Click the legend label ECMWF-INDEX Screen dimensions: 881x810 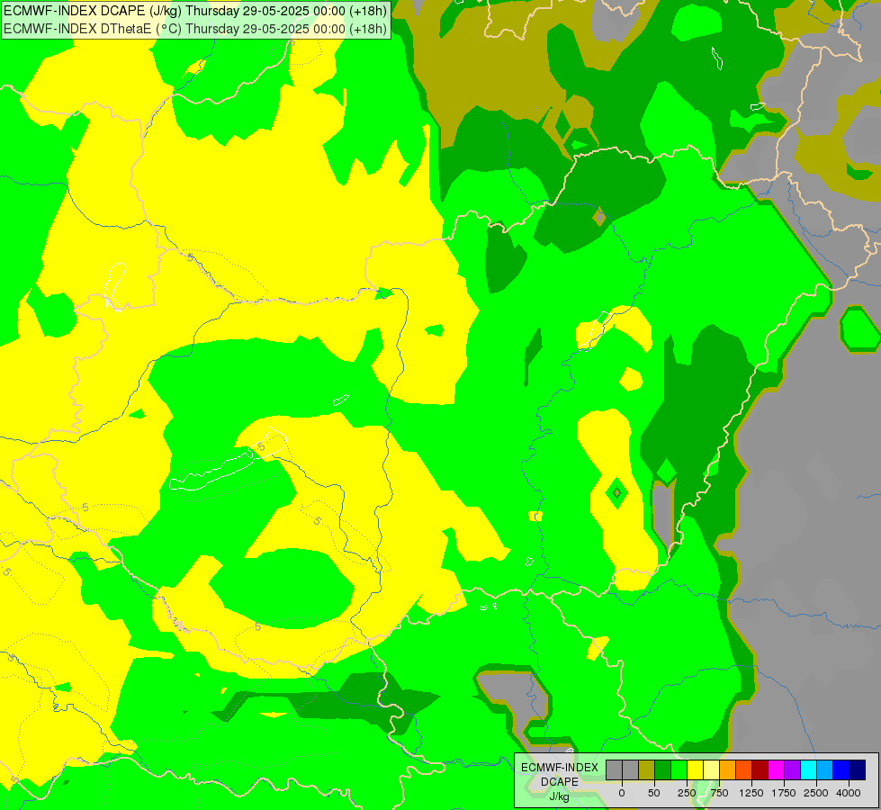[x=560, y=768]
